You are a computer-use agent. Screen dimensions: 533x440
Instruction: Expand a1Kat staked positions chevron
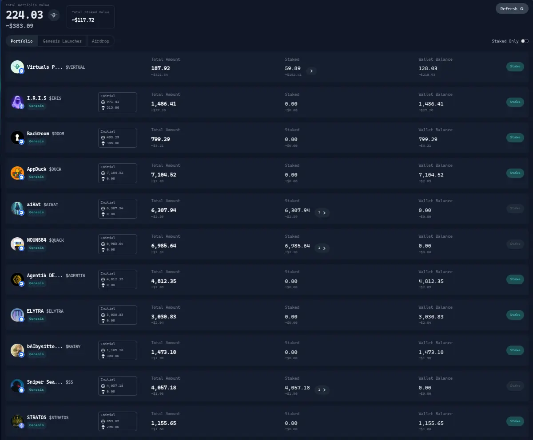[322, 212]
